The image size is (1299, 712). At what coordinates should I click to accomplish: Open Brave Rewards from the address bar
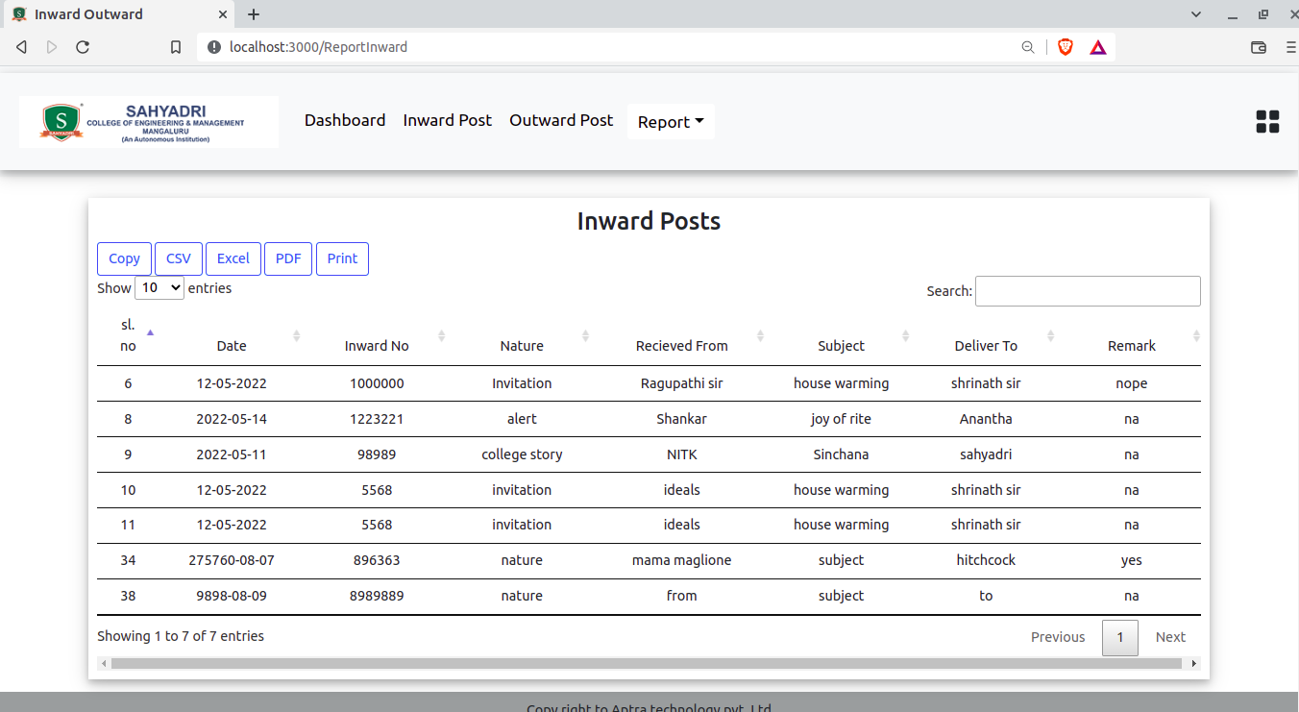click(x=1097, y=46)
